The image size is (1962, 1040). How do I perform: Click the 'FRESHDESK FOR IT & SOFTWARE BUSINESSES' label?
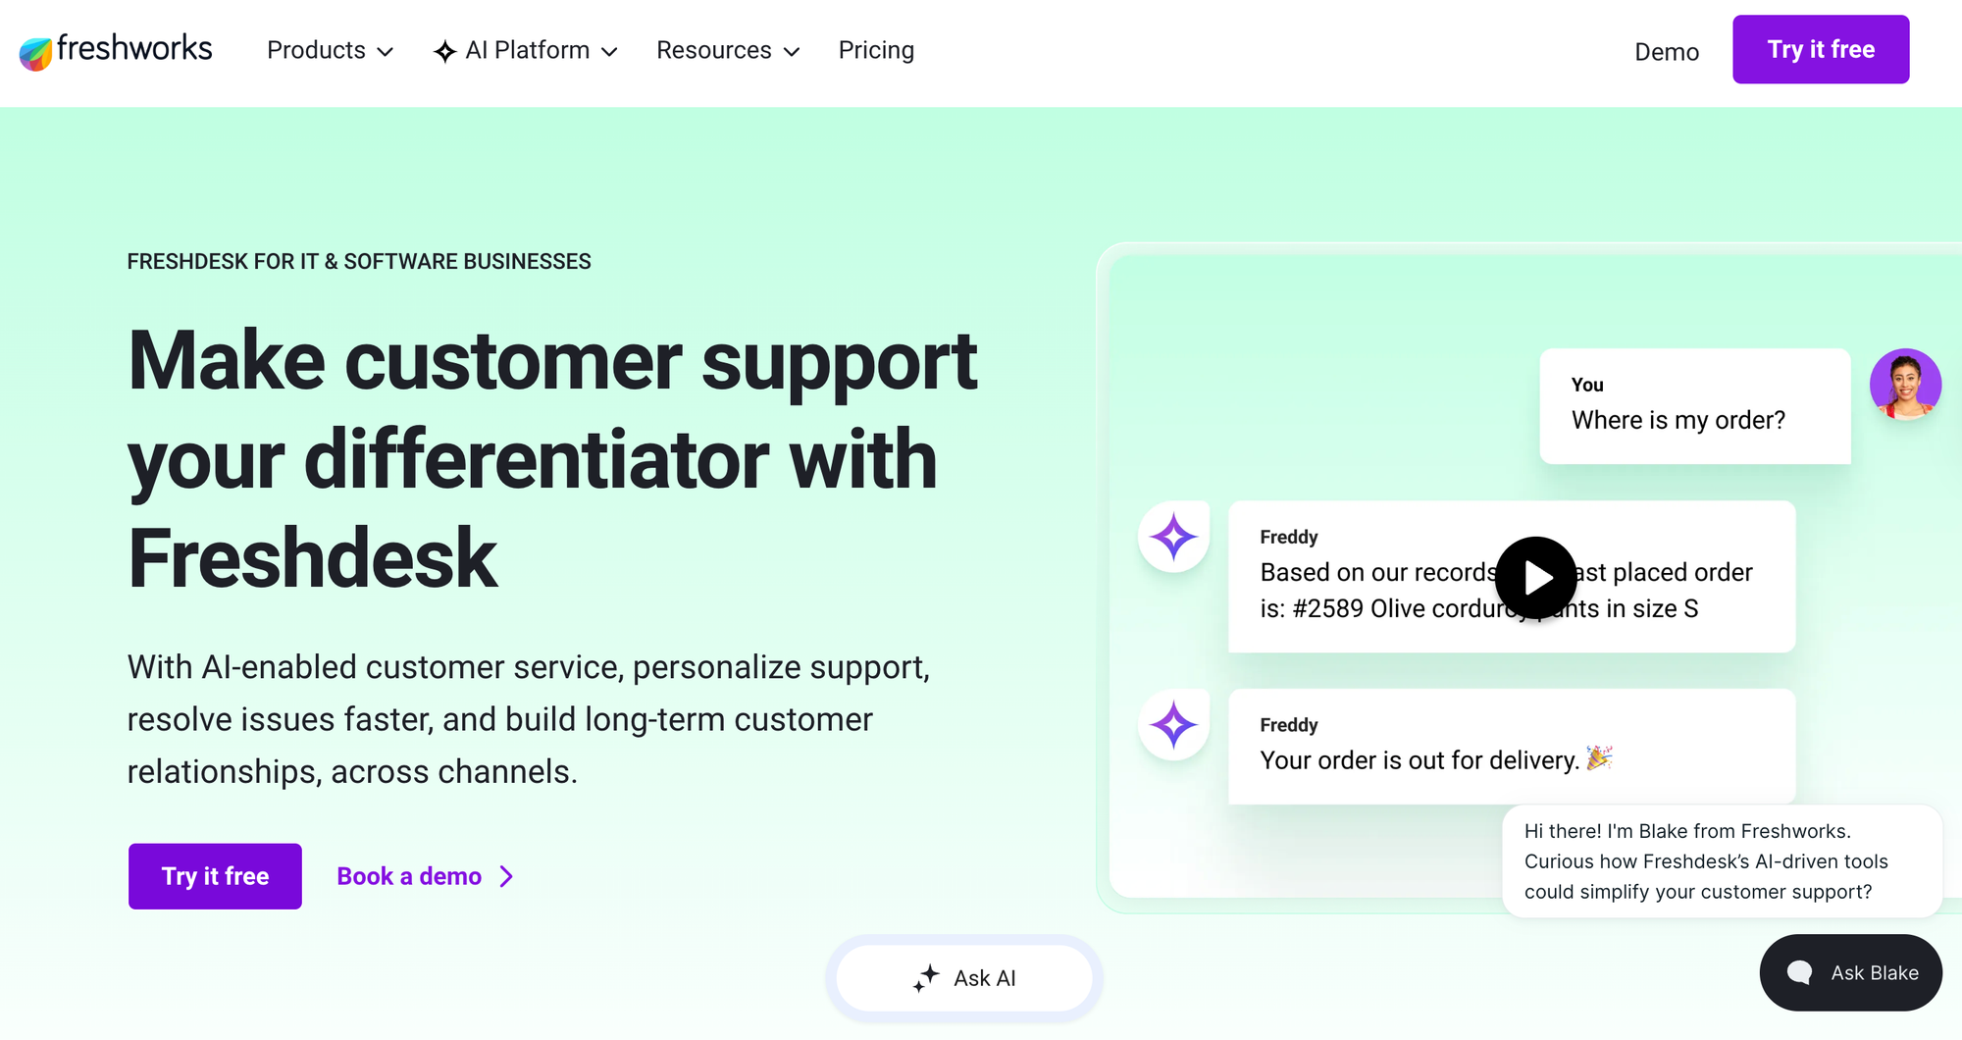(359, 261)
